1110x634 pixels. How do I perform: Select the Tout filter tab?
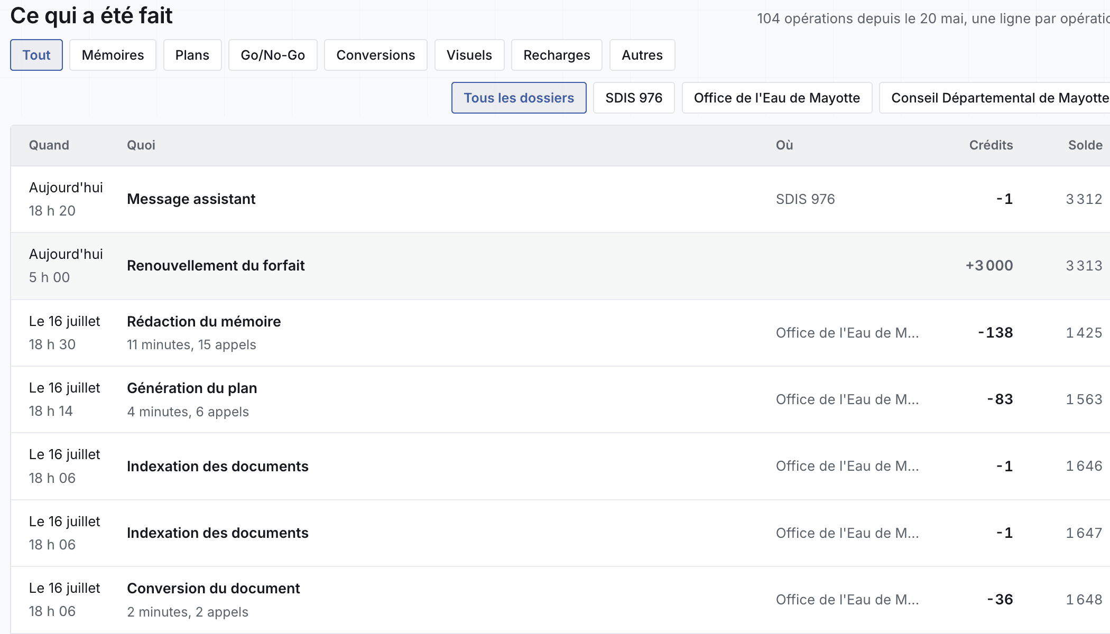pyautogui.click(x=36, y=55)
